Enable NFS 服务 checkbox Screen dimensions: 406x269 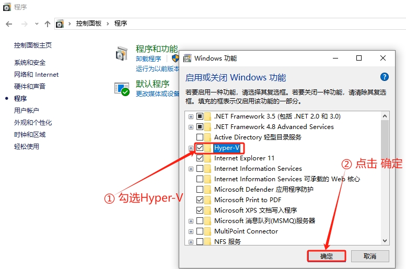point(200,241)
